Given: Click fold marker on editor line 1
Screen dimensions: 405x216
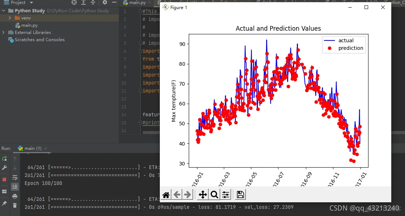Looking at the screenshot, I should pyautogui.click(x=141, y=11).
